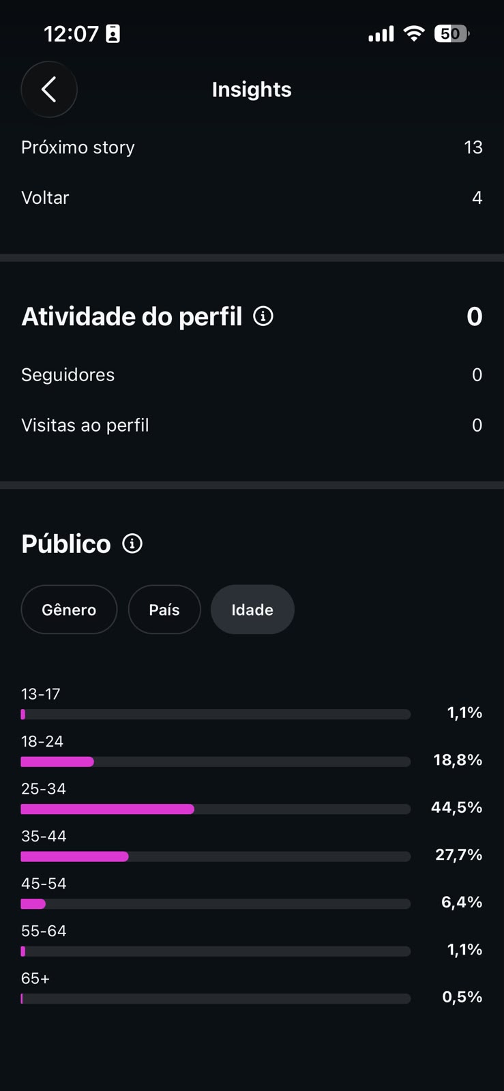Tap the 44,5% percentage value
The height and width of the screenshot is (1091, 504).
point(457,807)
